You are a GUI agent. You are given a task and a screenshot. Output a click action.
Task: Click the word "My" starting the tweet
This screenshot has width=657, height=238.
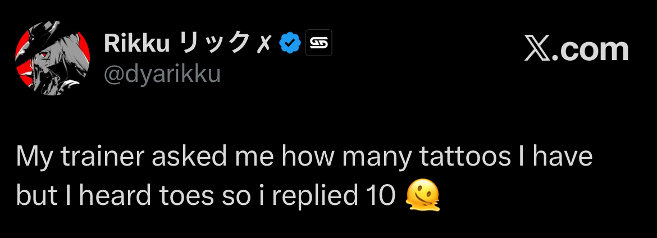[33, 157]
